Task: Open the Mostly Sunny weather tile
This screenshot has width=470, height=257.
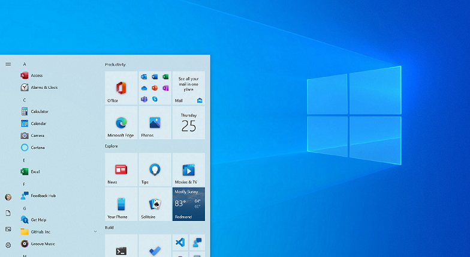Action: click(x=188, y=204)
